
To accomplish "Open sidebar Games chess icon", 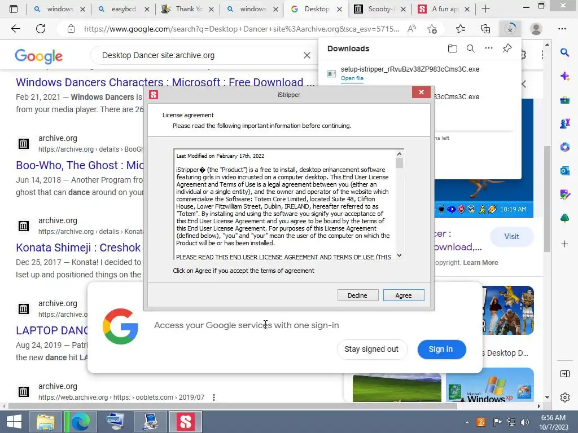I will point(564,123).
